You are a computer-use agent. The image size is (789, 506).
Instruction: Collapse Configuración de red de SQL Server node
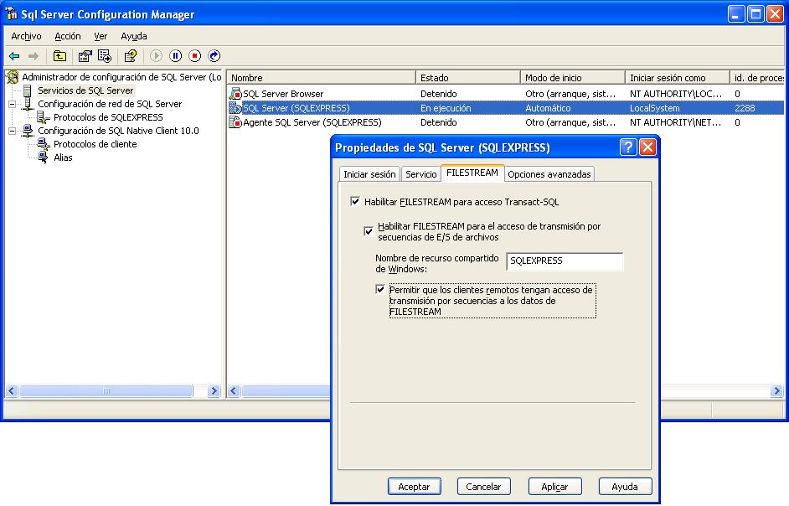(x=12, y=104)
